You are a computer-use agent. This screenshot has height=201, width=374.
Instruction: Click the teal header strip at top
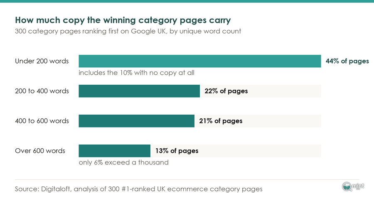187,1
